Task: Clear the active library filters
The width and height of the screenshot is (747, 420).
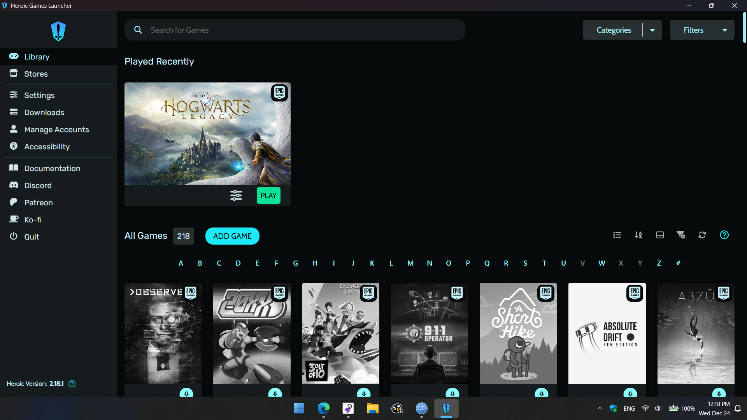Action: click(x=681, y=235)
